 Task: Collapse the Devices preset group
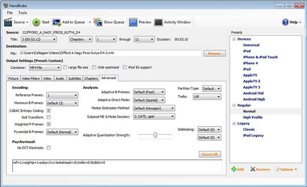pos(234,39)
